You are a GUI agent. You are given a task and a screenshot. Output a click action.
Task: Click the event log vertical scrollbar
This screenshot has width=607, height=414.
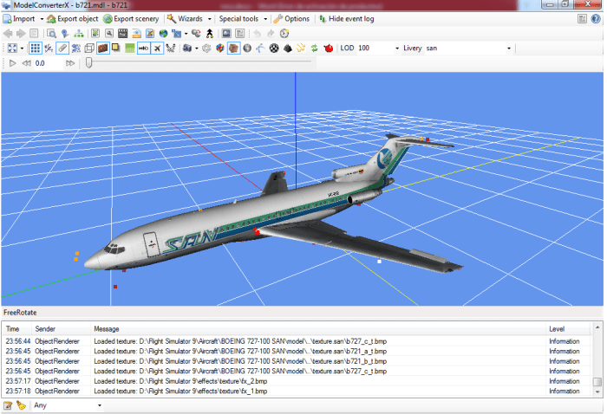pos(597,360)
